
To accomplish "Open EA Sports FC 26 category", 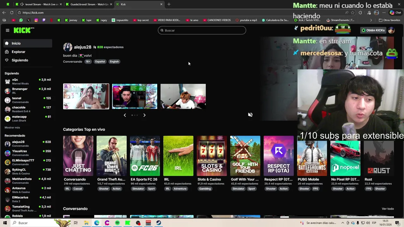I will pyautogui.click(x=145, y=156).
